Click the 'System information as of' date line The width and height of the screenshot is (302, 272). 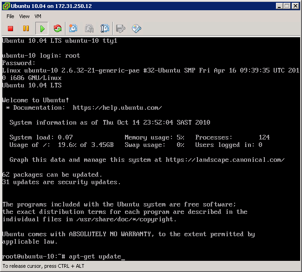(x=110, y=122)
